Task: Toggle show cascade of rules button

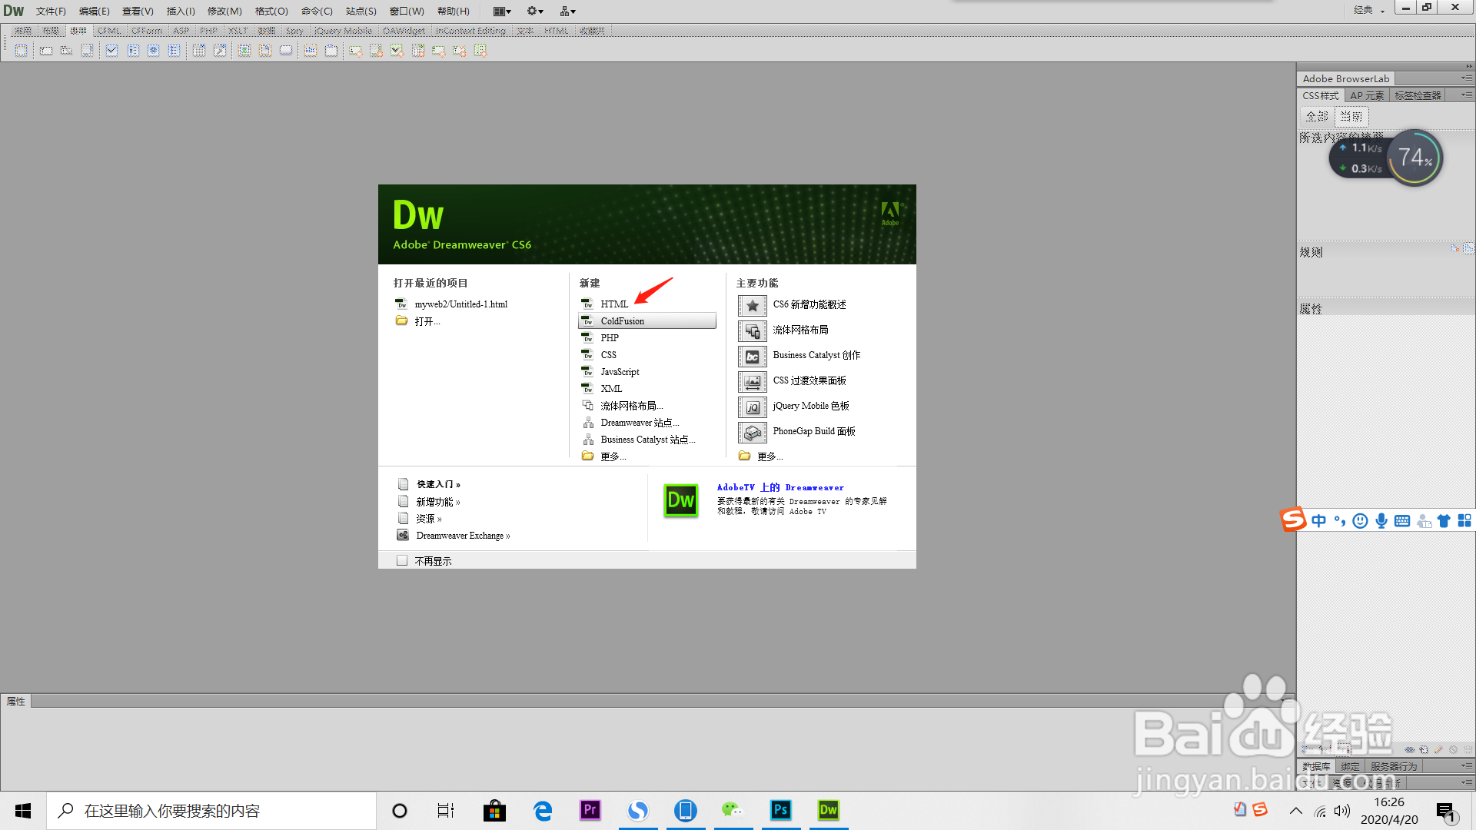Action: coord(1468,248)
